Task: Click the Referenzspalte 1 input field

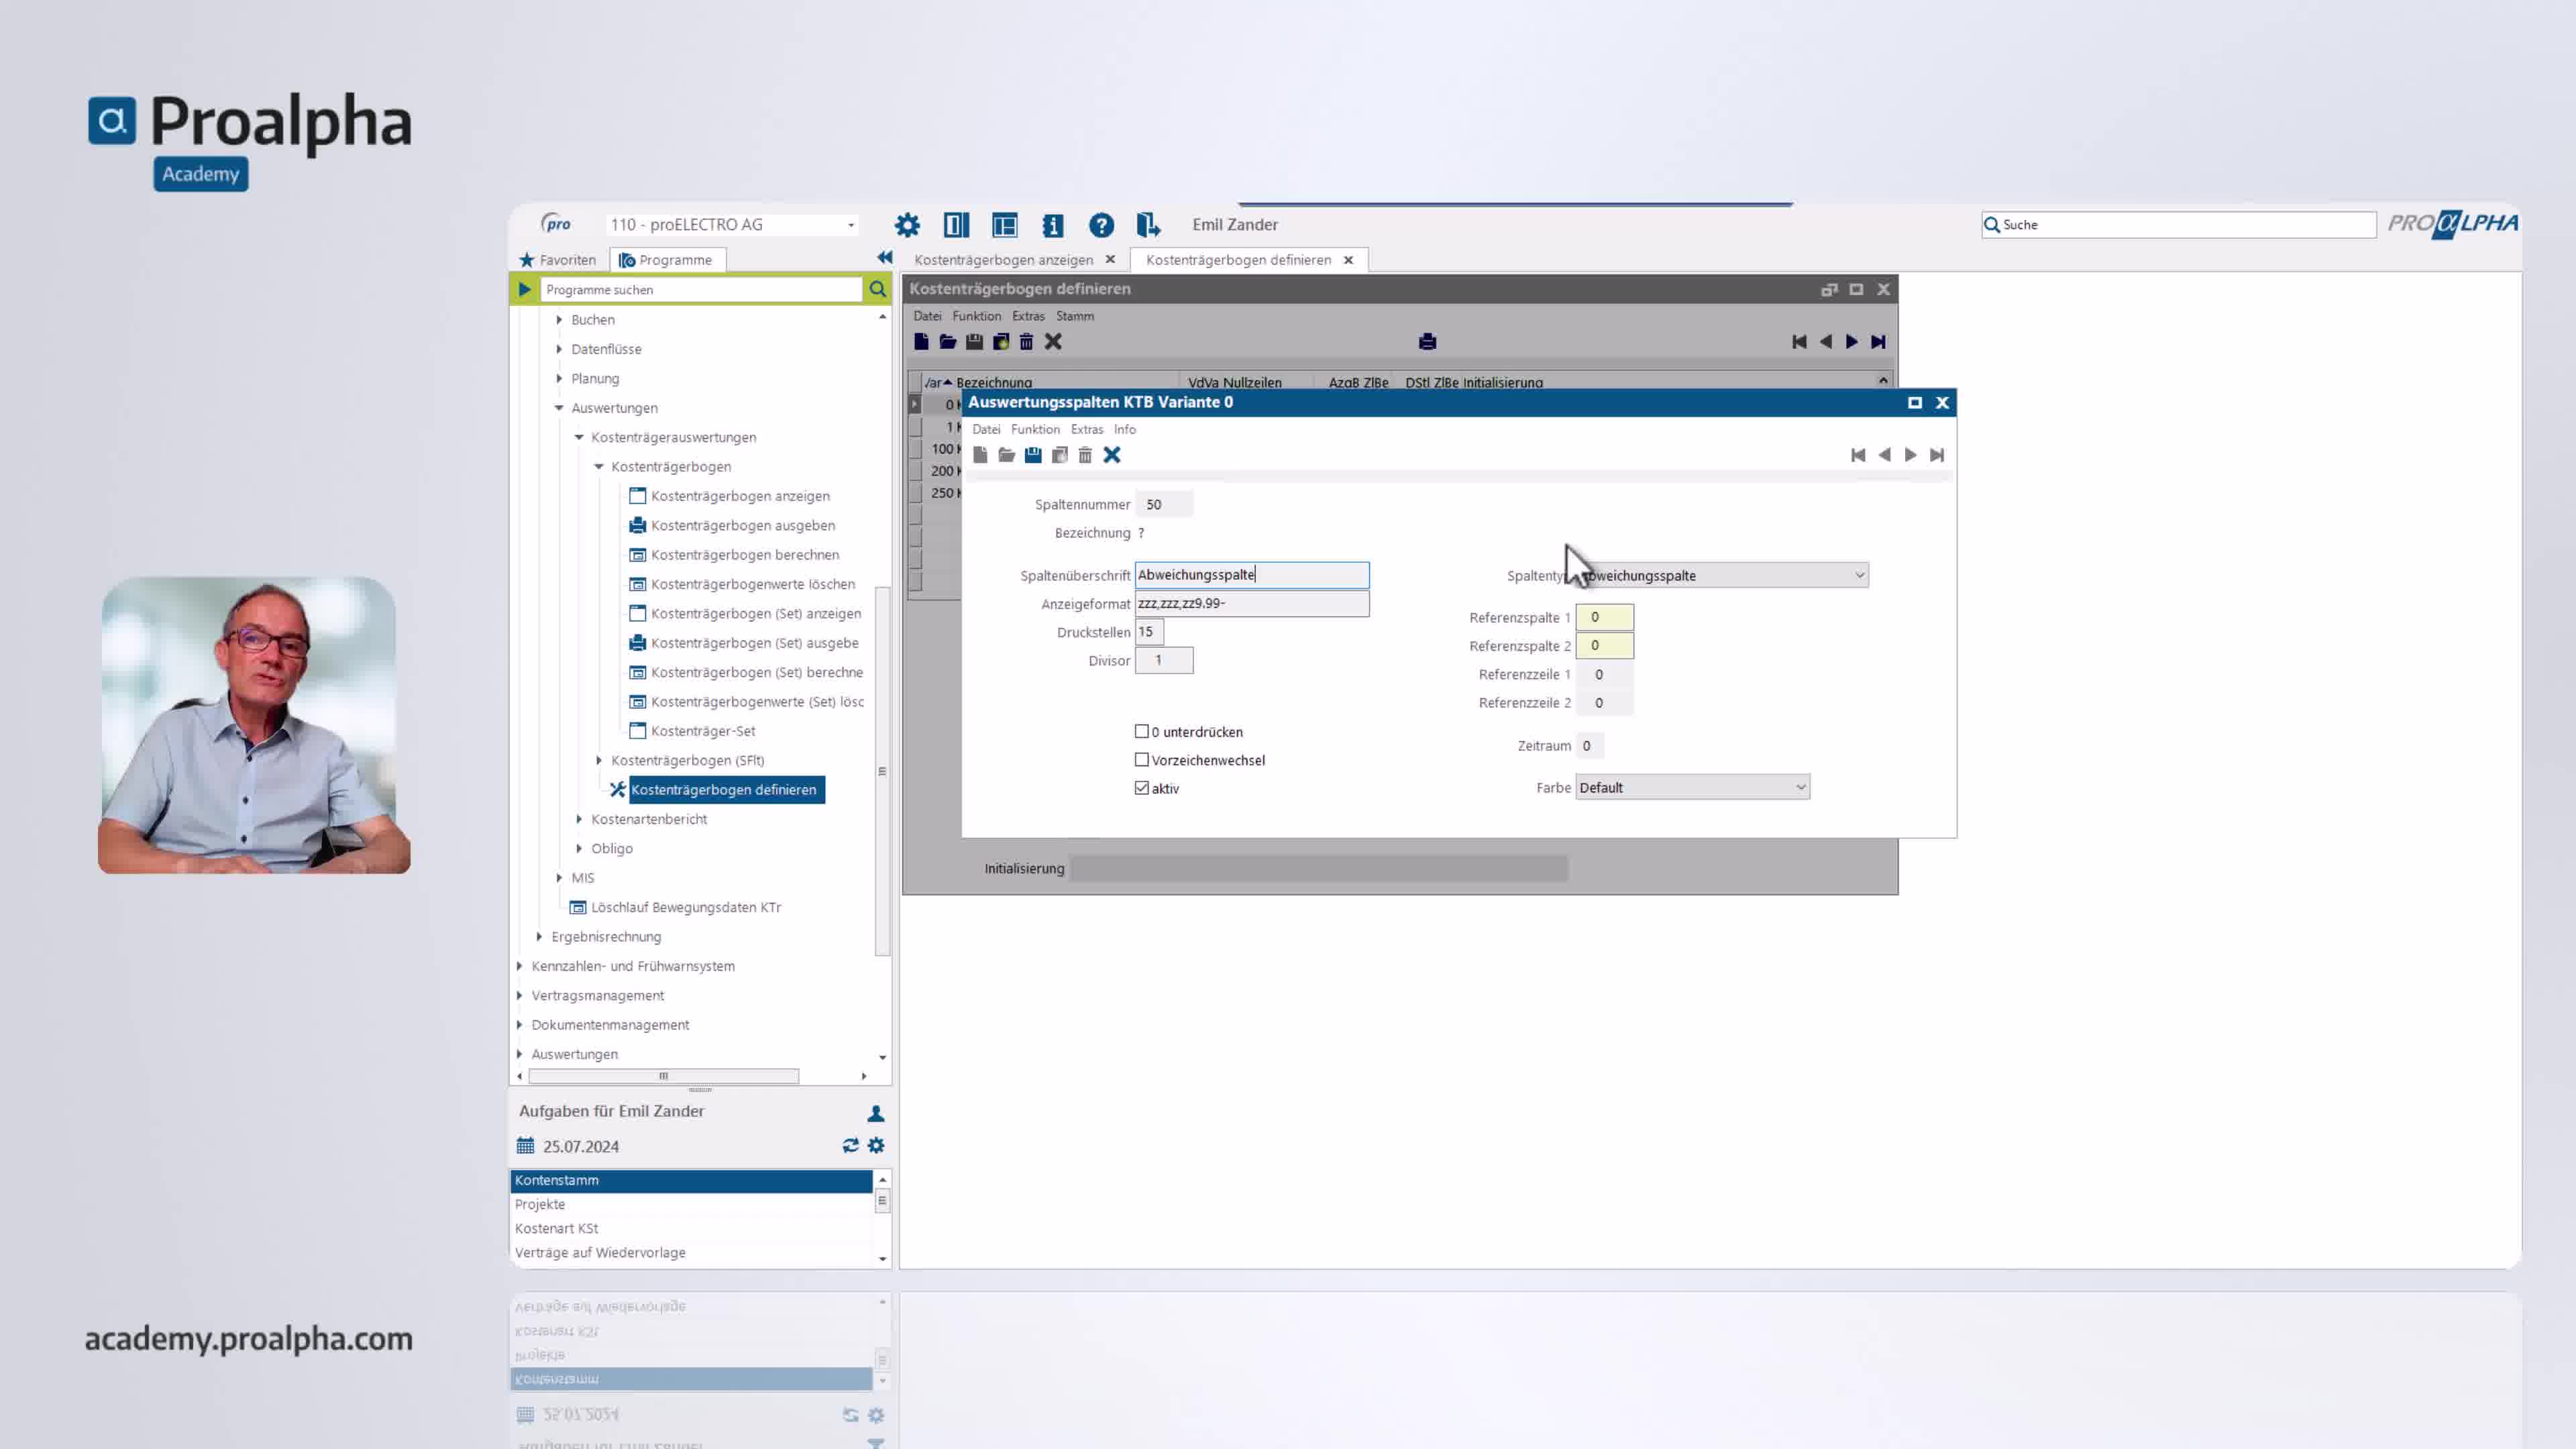Action: click(x=1604, y=617)
